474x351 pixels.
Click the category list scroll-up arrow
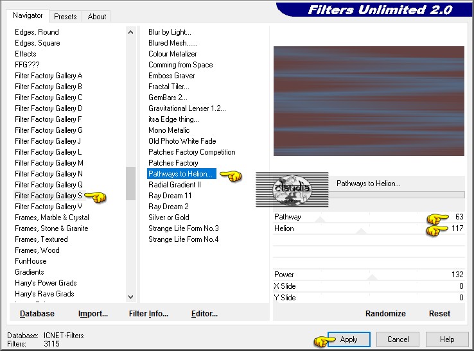pyautogui.click(x=130, y=32)
